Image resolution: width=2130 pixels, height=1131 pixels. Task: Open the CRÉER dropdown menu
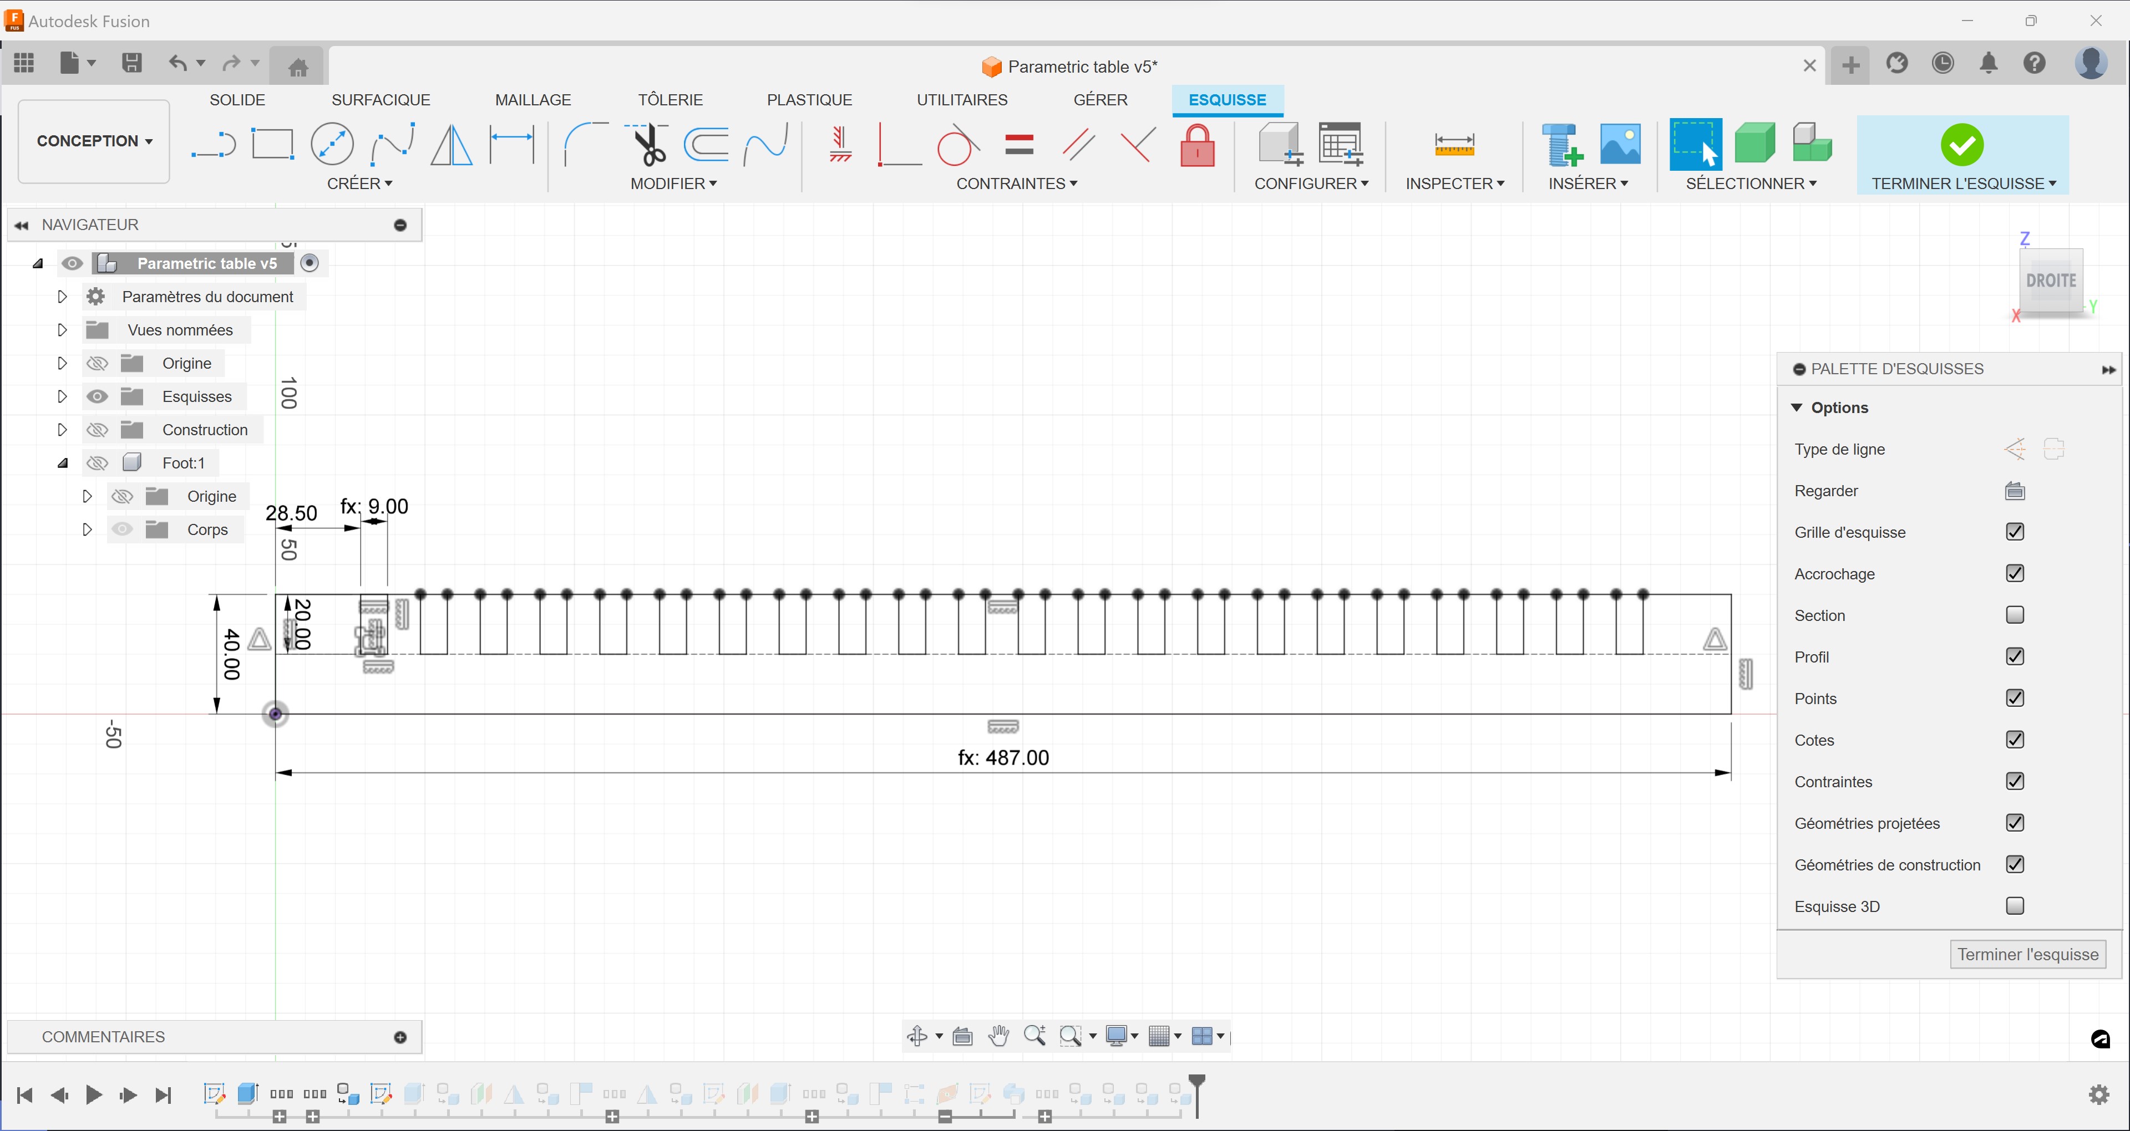359,184
